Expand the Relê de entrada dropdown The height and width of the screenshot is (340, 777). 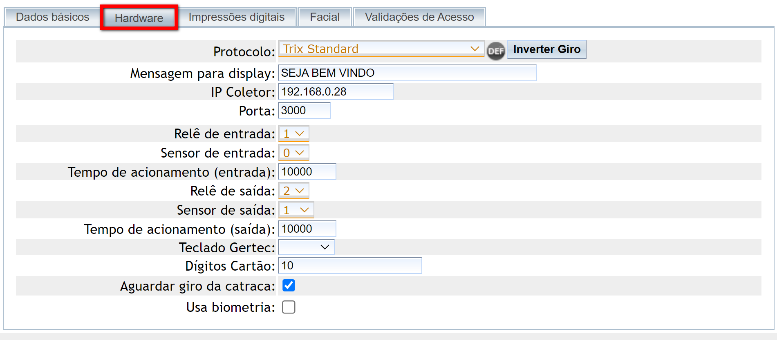293,134
